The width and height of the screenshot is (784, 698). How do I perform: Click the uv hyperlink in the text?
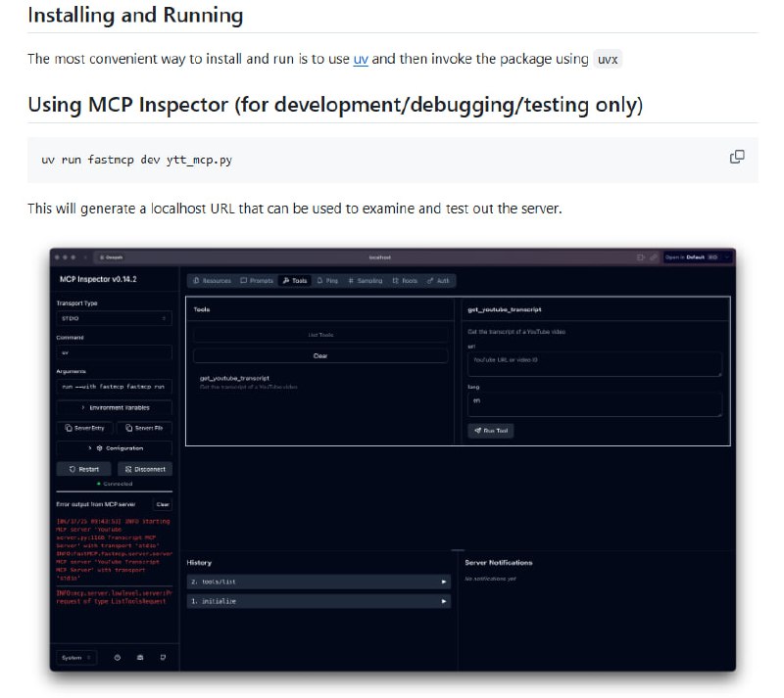[x=360, y=59]
